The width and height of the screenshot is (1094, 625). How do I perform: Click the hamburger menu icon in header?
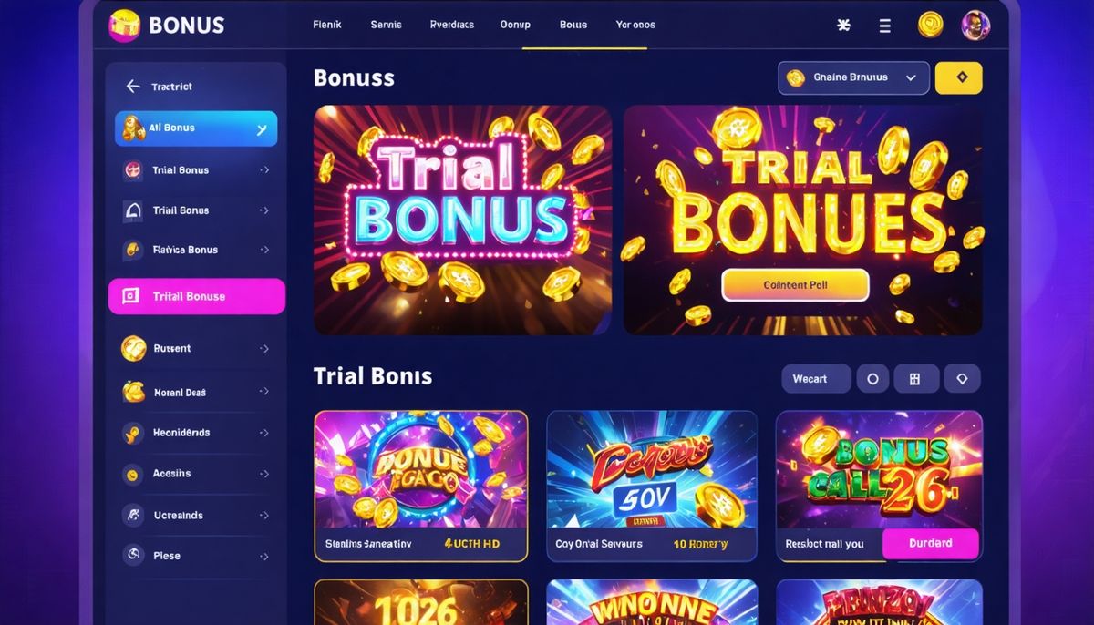click(x=885, y=26)
